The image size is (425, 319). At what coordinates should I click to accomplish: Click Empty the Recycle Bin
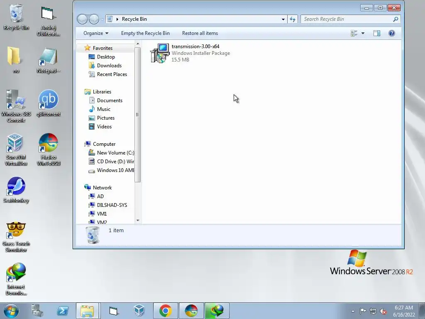[145, 33]
